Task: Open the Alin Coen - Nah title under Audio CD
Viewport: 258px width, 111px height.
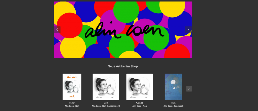Action: pyautogui.click(x=140, y=106)
